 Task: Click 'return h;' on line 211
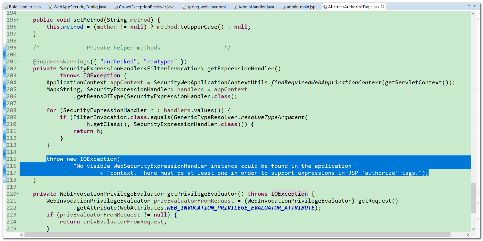pos(88,131)
